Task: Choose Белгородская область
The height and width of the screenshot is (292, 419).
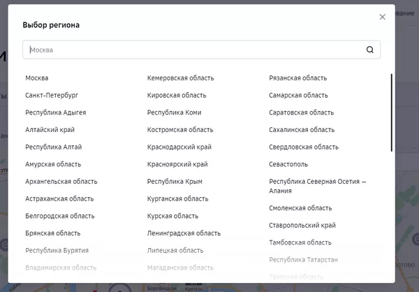Action: (x=60, y=216)
